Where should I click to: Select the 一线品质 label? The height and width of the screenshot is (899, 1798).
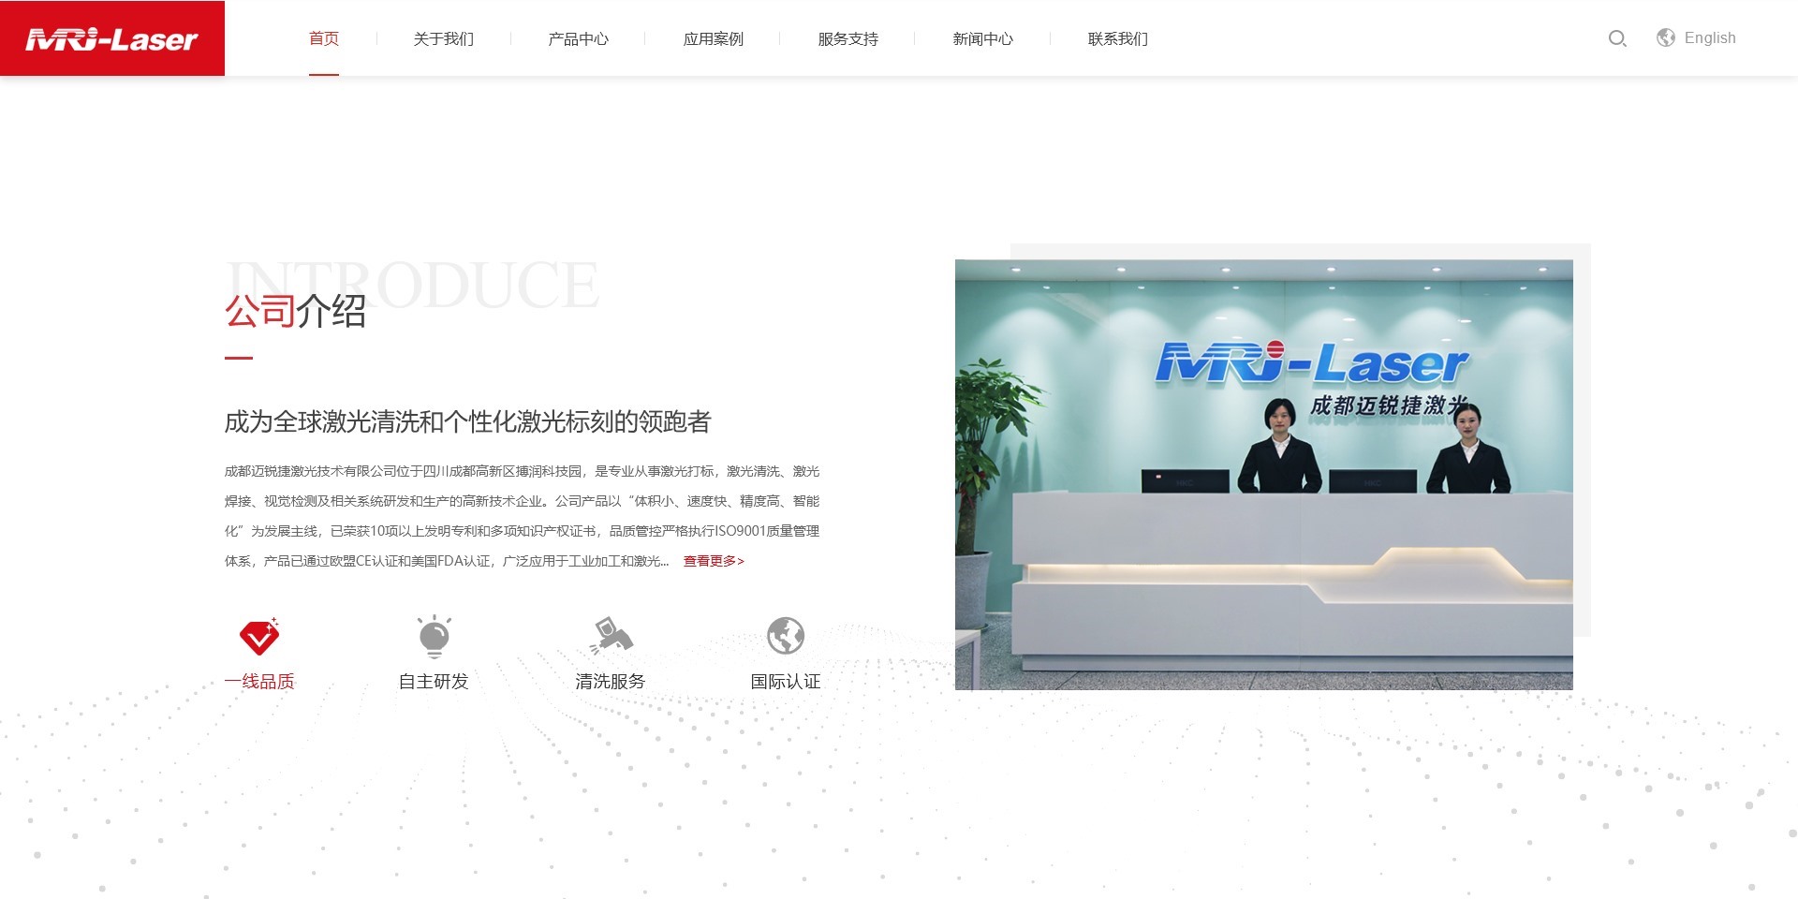pos(259,682)
